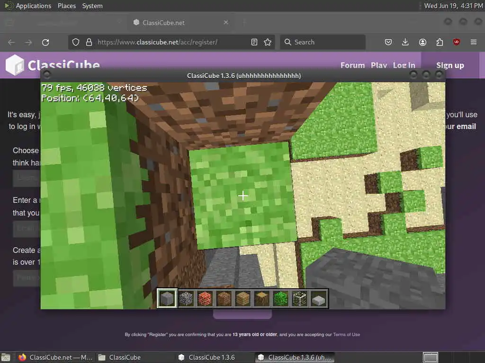The width and height of the screenshot is (485, 363).
Task: Click the green grass block under the crosshair
Action: [243, 195]
